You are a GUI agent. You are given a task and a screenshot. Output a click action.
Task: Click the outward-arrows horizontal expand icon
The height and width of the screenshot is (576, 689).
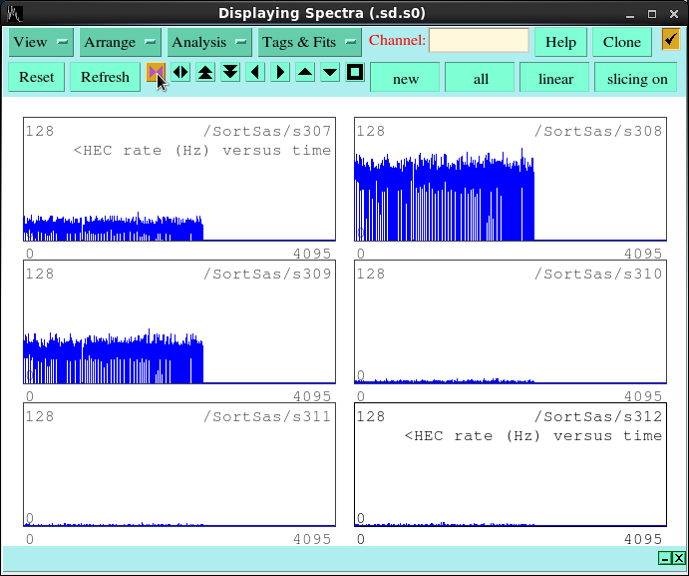[x=180, y=73]
